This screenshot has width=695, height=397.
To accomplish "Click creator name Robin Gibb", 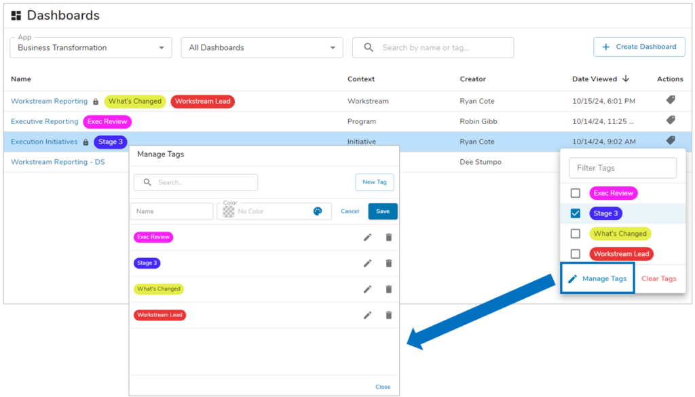I will 478,121.
